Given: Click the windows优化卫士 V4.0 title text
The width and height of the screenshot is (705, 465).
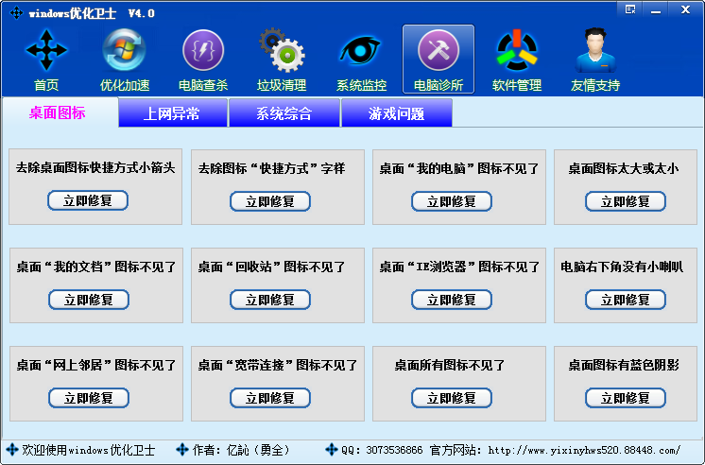Looking at the screenshot, I should tap(92, 13).
